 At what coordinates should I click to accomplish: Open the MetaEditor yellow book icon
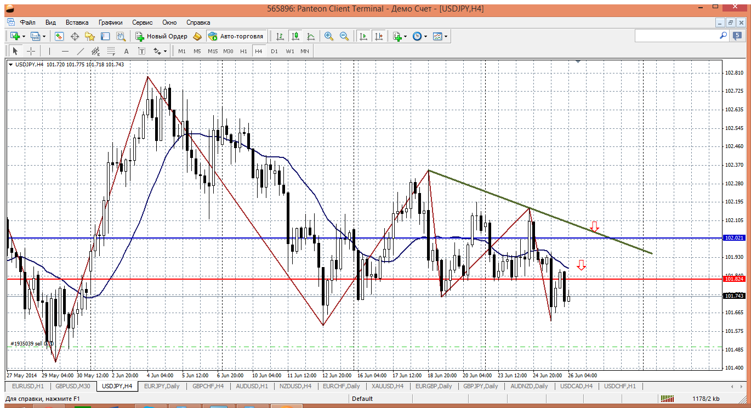pyautogui.click(x=197, y=36)
